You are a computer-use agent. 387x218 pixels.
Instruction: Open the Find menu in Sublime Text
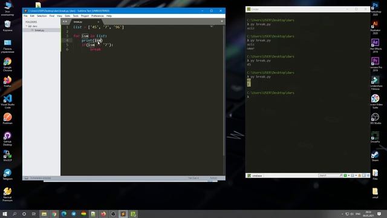coord(51,16)
